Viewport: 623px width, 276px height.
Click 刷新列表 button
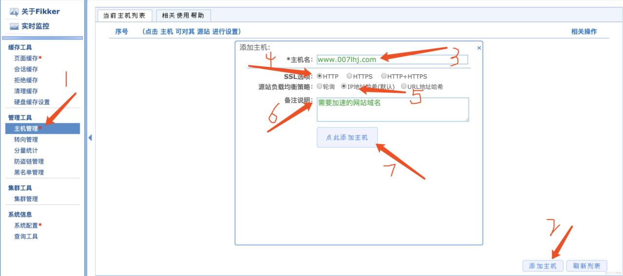[586, 266]
